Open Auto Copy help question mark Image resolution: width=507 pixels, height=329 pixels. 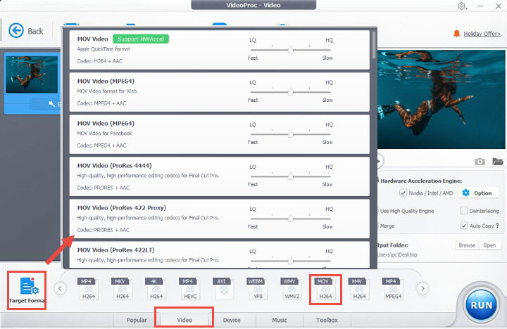(497, 226)
